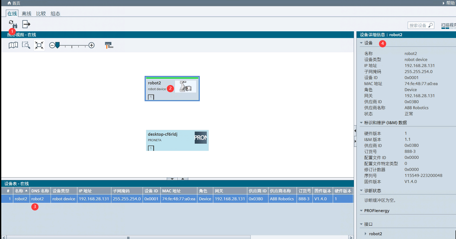Open the 组态 tab
This screenshot has height=239, width=456.
click(x=55, y=14)
